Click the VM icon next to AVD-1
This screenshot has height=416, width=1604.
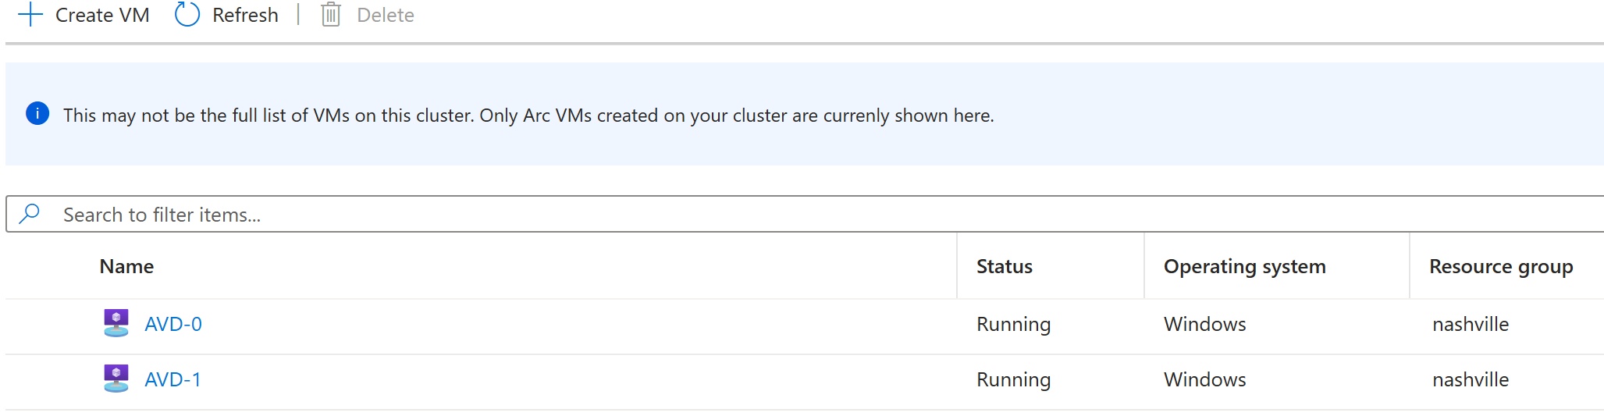point(116,379)
